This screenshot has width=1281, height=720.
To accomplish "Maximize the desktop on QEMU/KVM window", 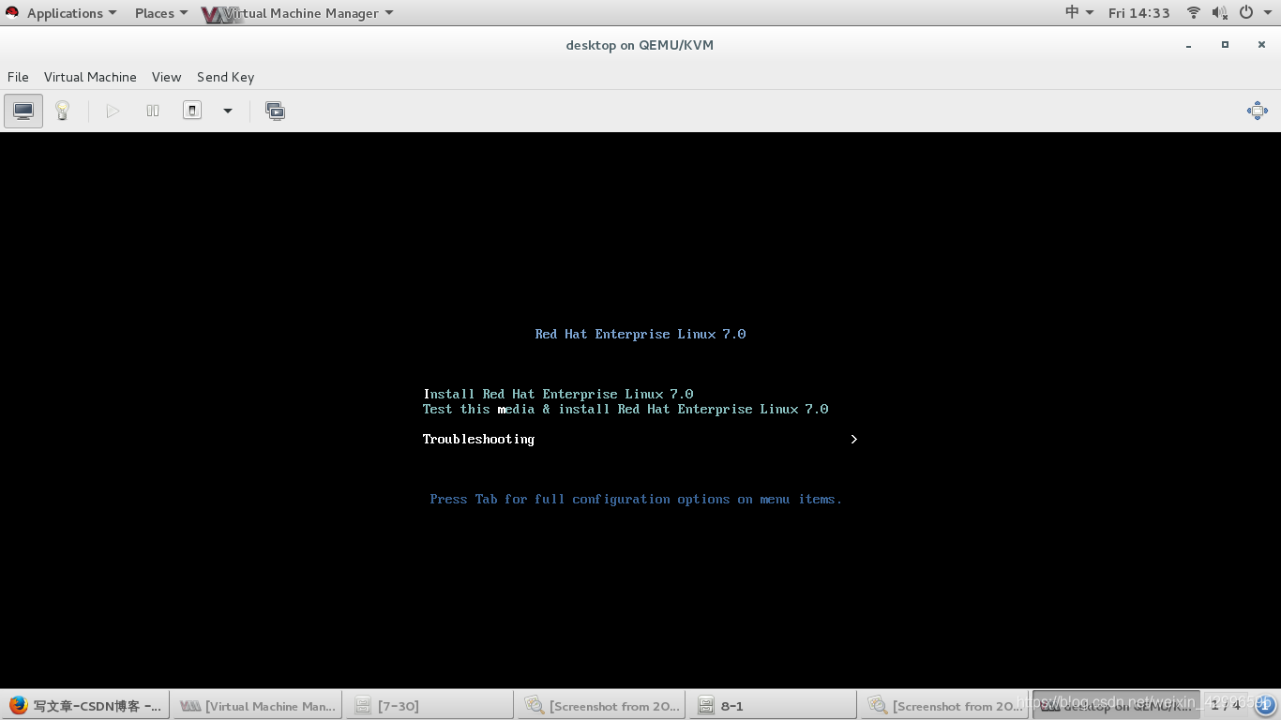I will click(x=1225, y=45).
